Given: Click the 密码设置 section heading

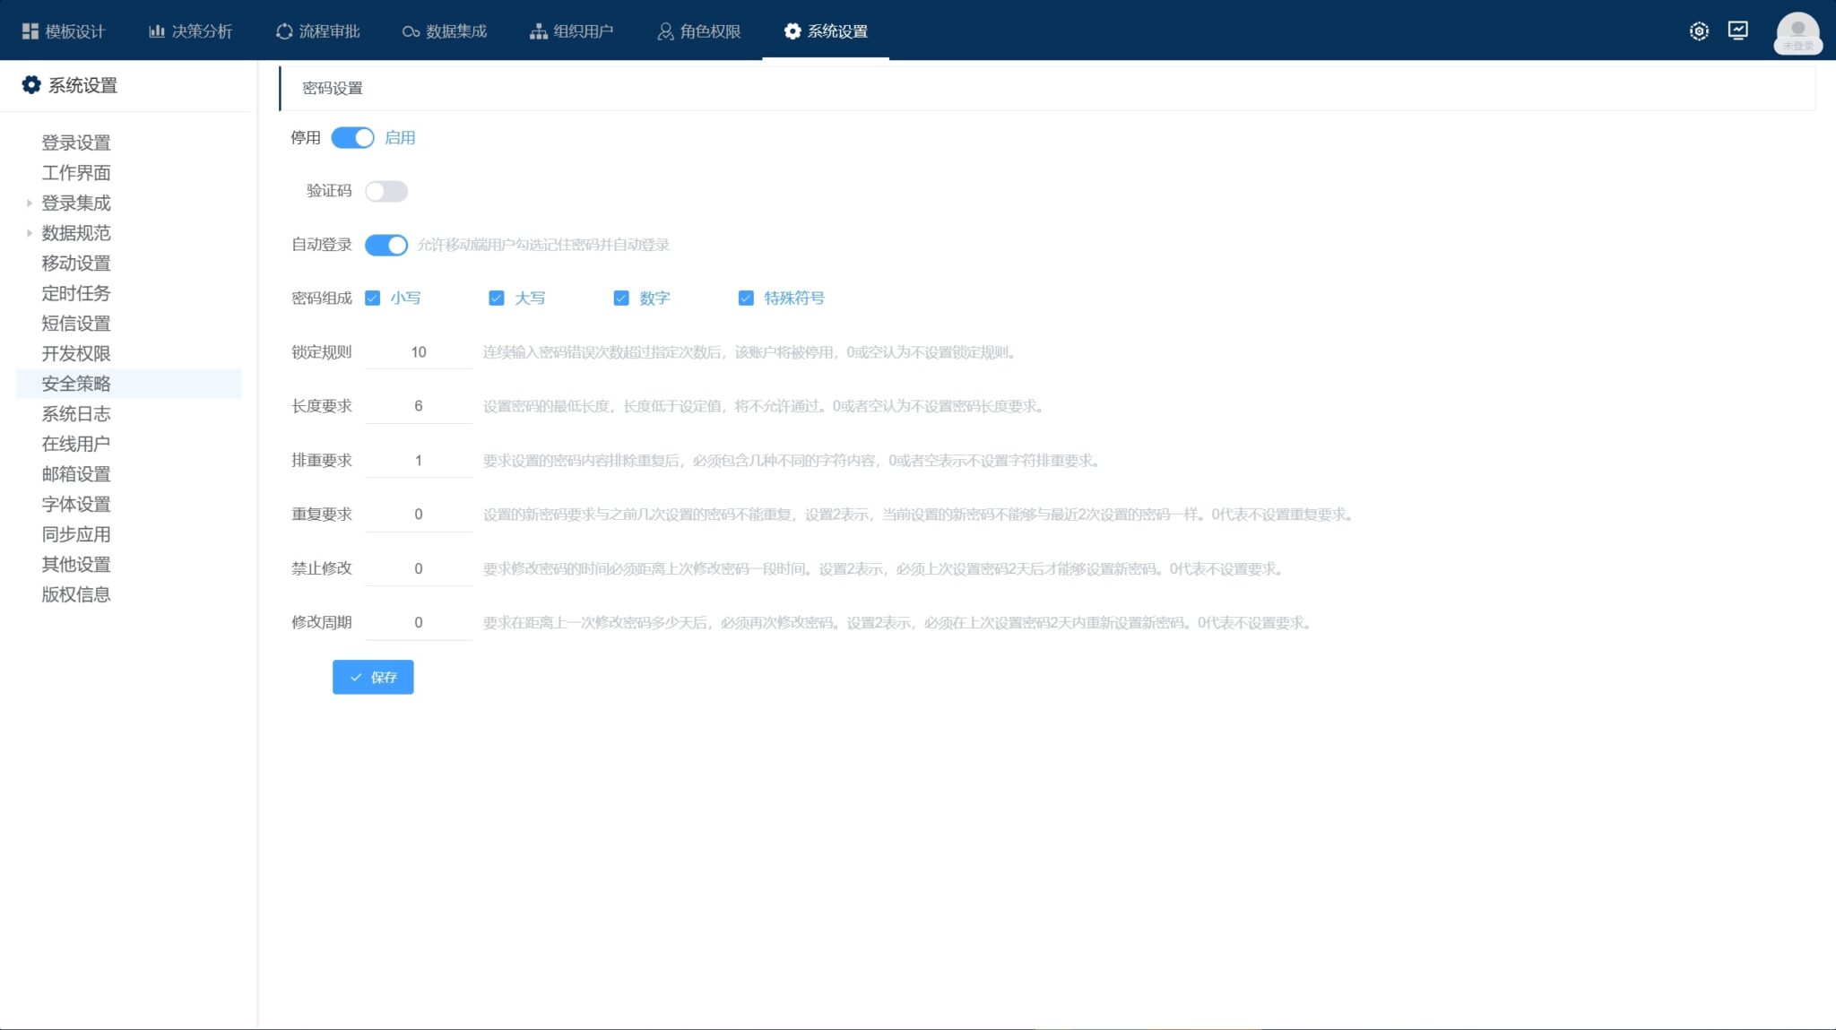Looking at the screenshot, I should coord(333,88).
